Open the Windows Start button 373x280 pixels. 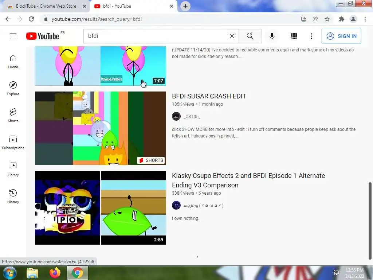(9, 273)
